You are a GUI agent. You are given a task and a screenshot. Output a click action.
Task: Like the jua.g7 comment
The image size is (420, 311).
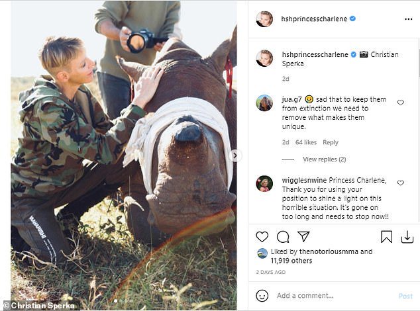(x=400, y=103)
